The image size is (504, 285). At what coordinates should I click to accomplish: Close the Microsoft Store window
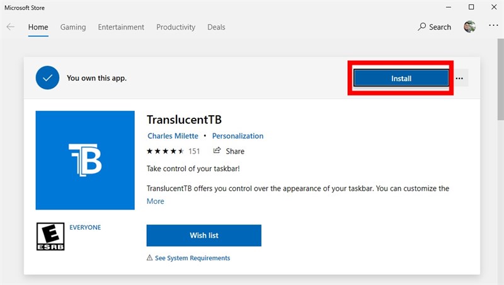point(494,7)
